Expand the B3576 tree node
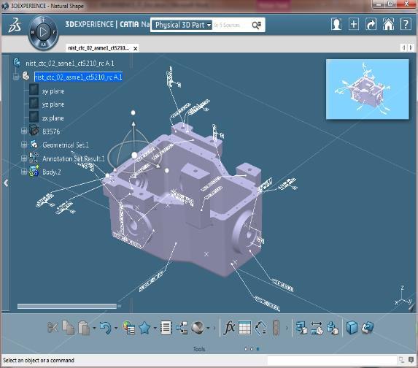The width and height of the screenshot is (418, 368). pyautogui.click(x=24, y=131)
